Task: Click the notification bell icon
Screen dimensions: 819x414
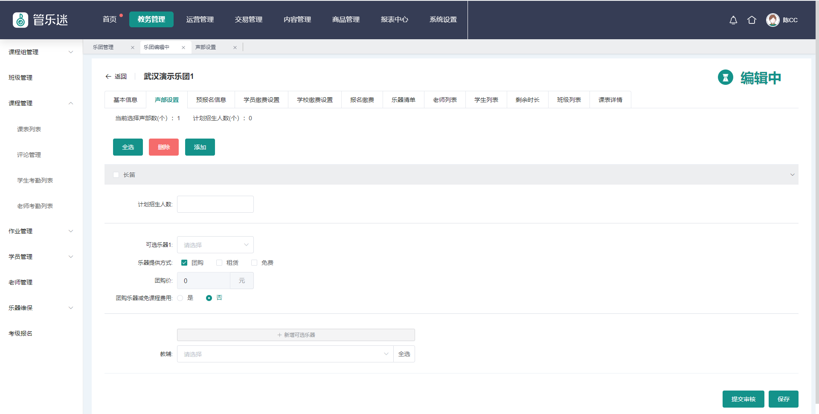Action: 733,20
